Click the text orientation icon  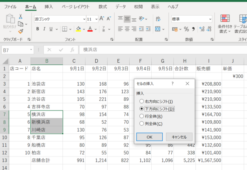pyautogui.click(x=141, y=19)
